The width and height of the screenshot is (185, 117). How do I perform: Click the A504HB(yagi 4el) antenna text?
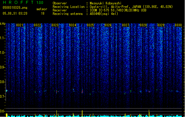point(104,14)
